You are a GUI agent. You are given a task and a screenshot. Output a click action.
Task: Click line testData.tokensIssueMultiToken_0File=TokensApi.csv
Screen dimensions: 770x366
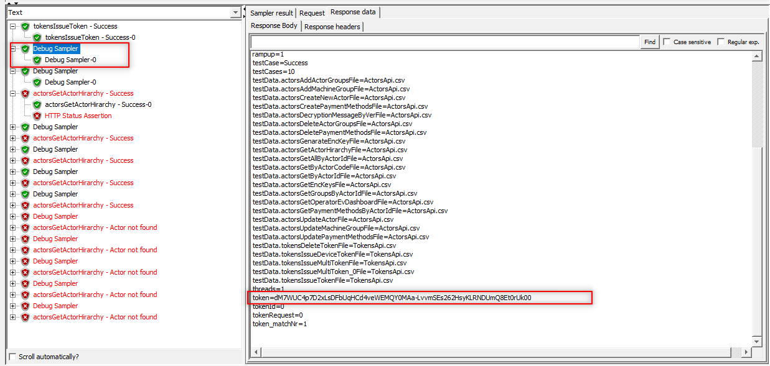[x=333, y=272]
